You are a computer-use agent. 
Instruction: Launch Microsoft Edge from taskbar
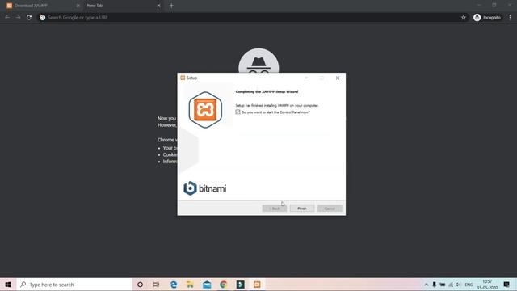pyautogui.click(x=174, y=285)
